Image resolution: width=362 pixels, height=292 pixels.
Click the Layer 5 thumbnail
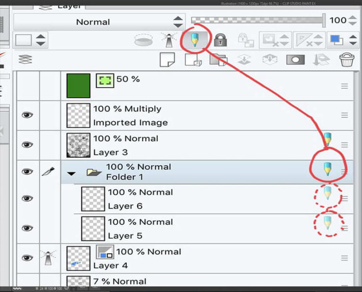(93, 229)
